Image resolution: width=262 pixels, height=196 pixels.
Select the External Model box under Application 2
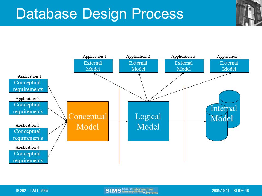139,66
